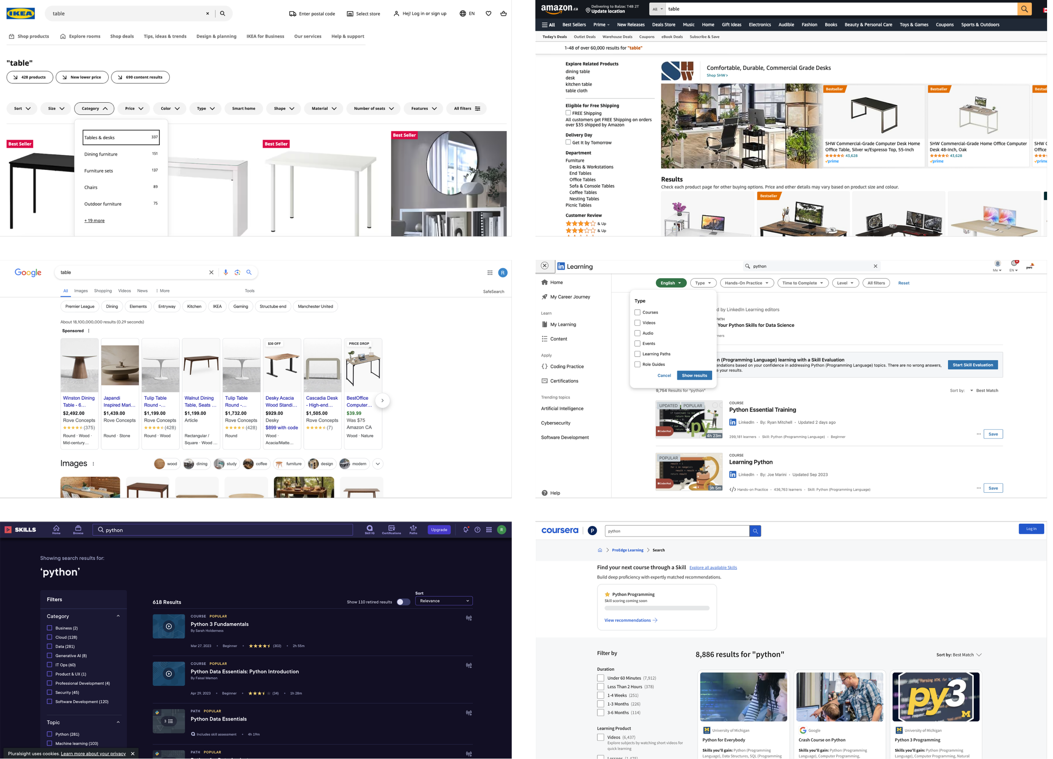Viewport: 1053px width, 759px height.
Task: Click the IKEA logo
Action: pyautogui.click(x=21, y=13)
